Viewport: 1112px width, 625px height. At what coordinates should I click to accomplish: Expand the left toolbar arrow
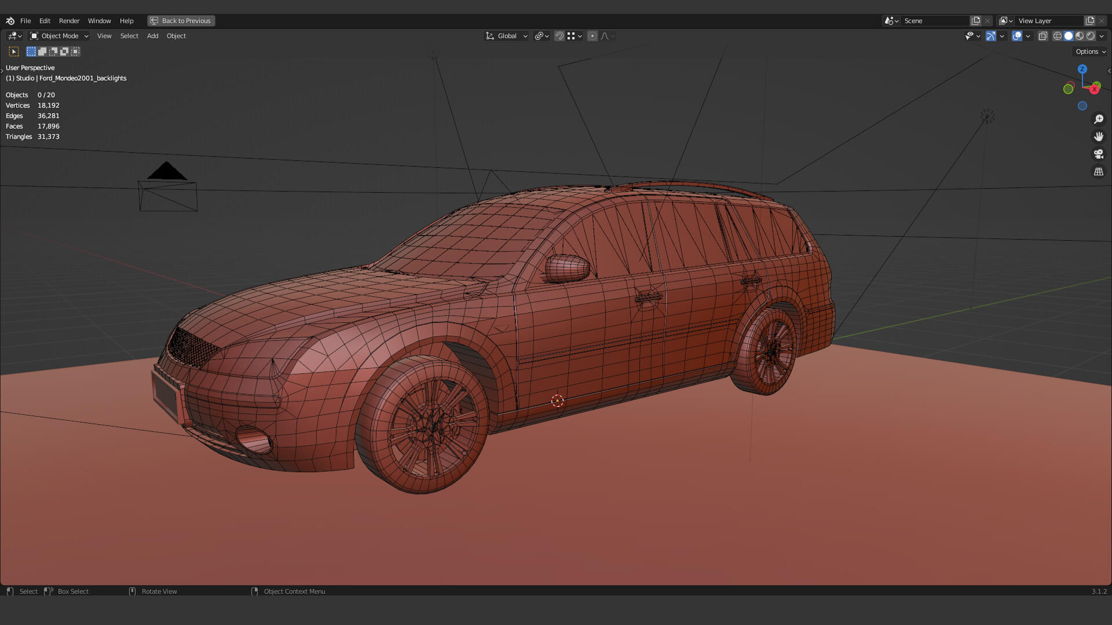[x=2, y=71]
